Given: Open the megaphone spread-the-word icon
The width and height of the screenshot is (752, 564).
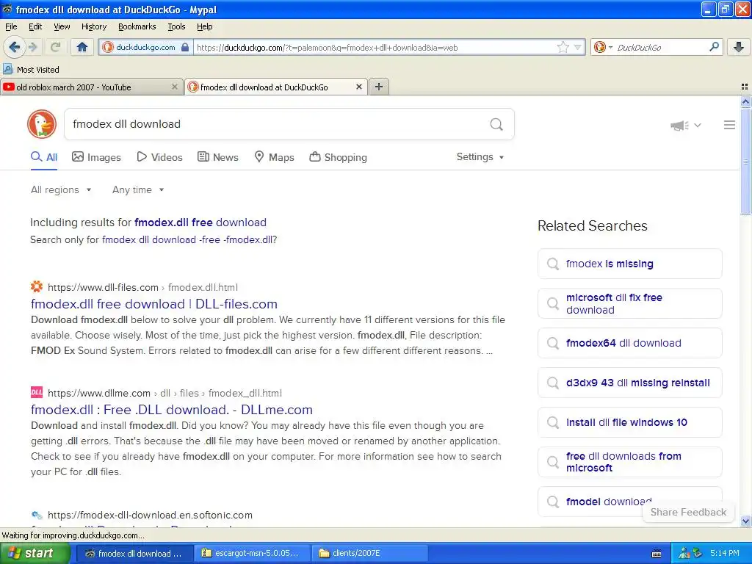Looking at the screenshot, I should [x=679, y=126].
